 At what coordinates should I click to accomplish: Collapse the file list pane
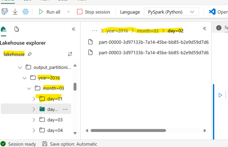tap(204, 28)
